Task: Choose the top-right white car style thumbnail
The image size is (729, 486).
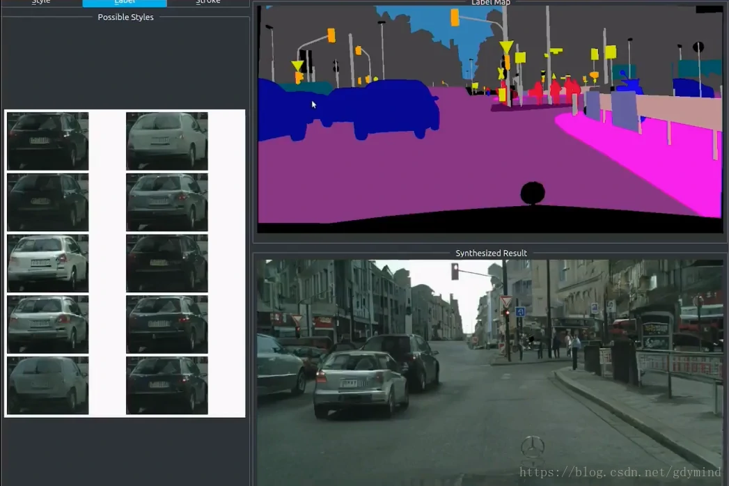Action: coord(167,141)
